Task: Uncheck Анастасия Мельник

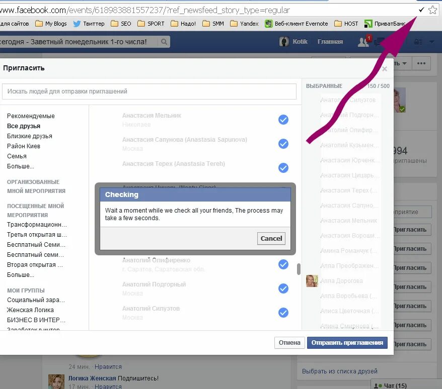Action: 283,120
